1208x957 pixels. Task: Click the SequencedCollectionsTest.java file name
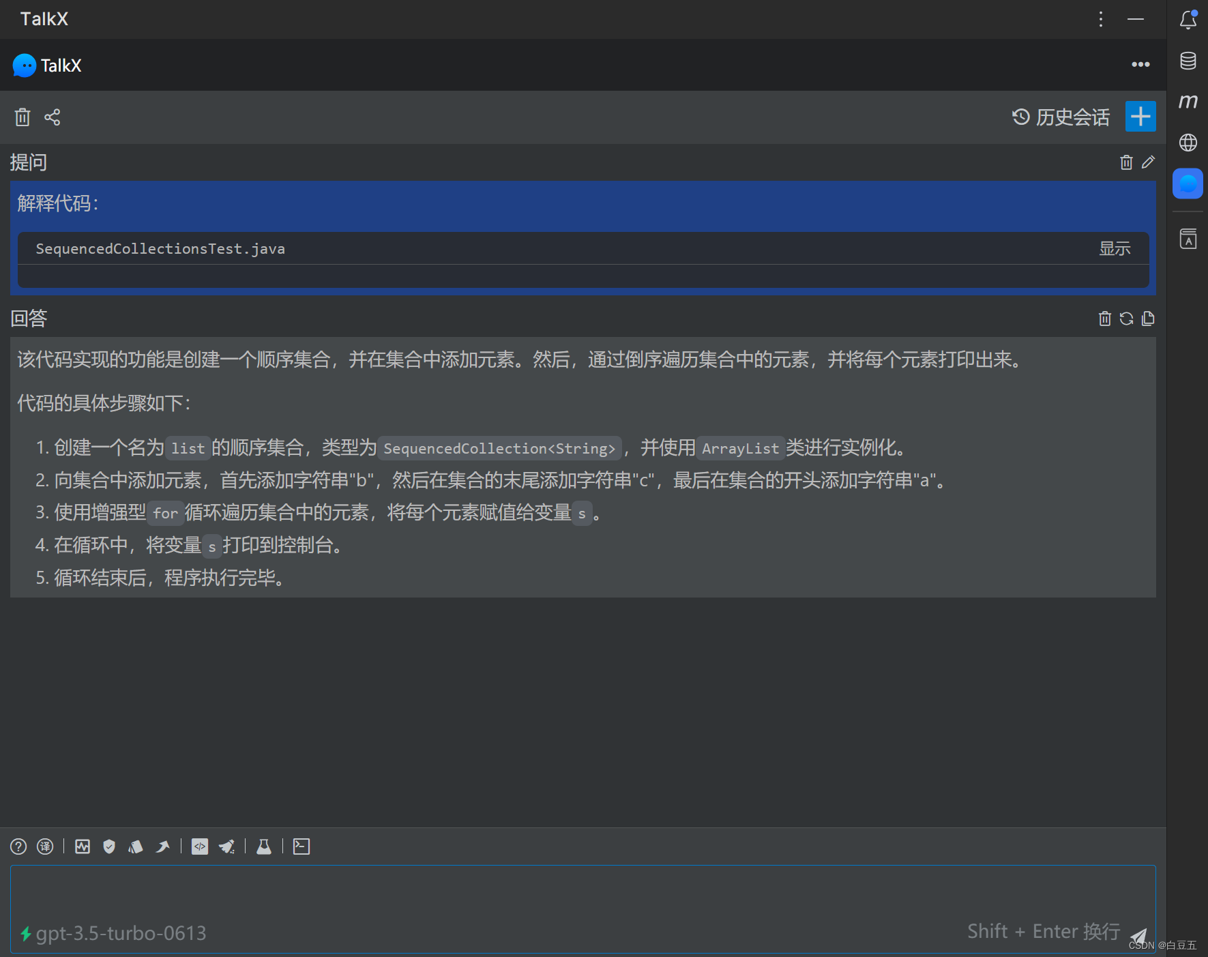(160, 249)
